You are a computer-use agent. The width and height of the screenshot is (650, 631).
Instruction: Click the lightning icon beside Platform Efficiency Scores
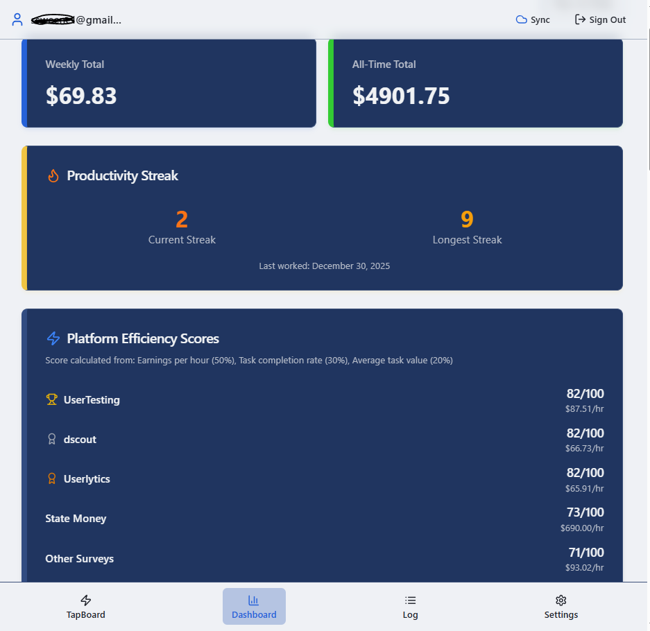(53, 338)
